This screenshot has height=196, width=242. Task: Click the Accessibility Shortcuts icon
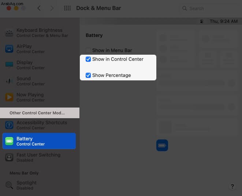pos(9,125)
